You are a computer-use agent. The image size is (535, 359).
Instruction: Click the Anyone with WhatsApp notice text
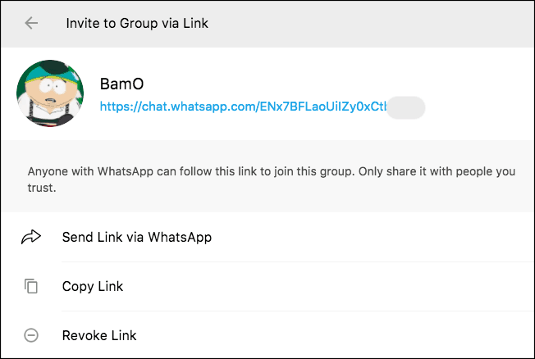[272, 179]
